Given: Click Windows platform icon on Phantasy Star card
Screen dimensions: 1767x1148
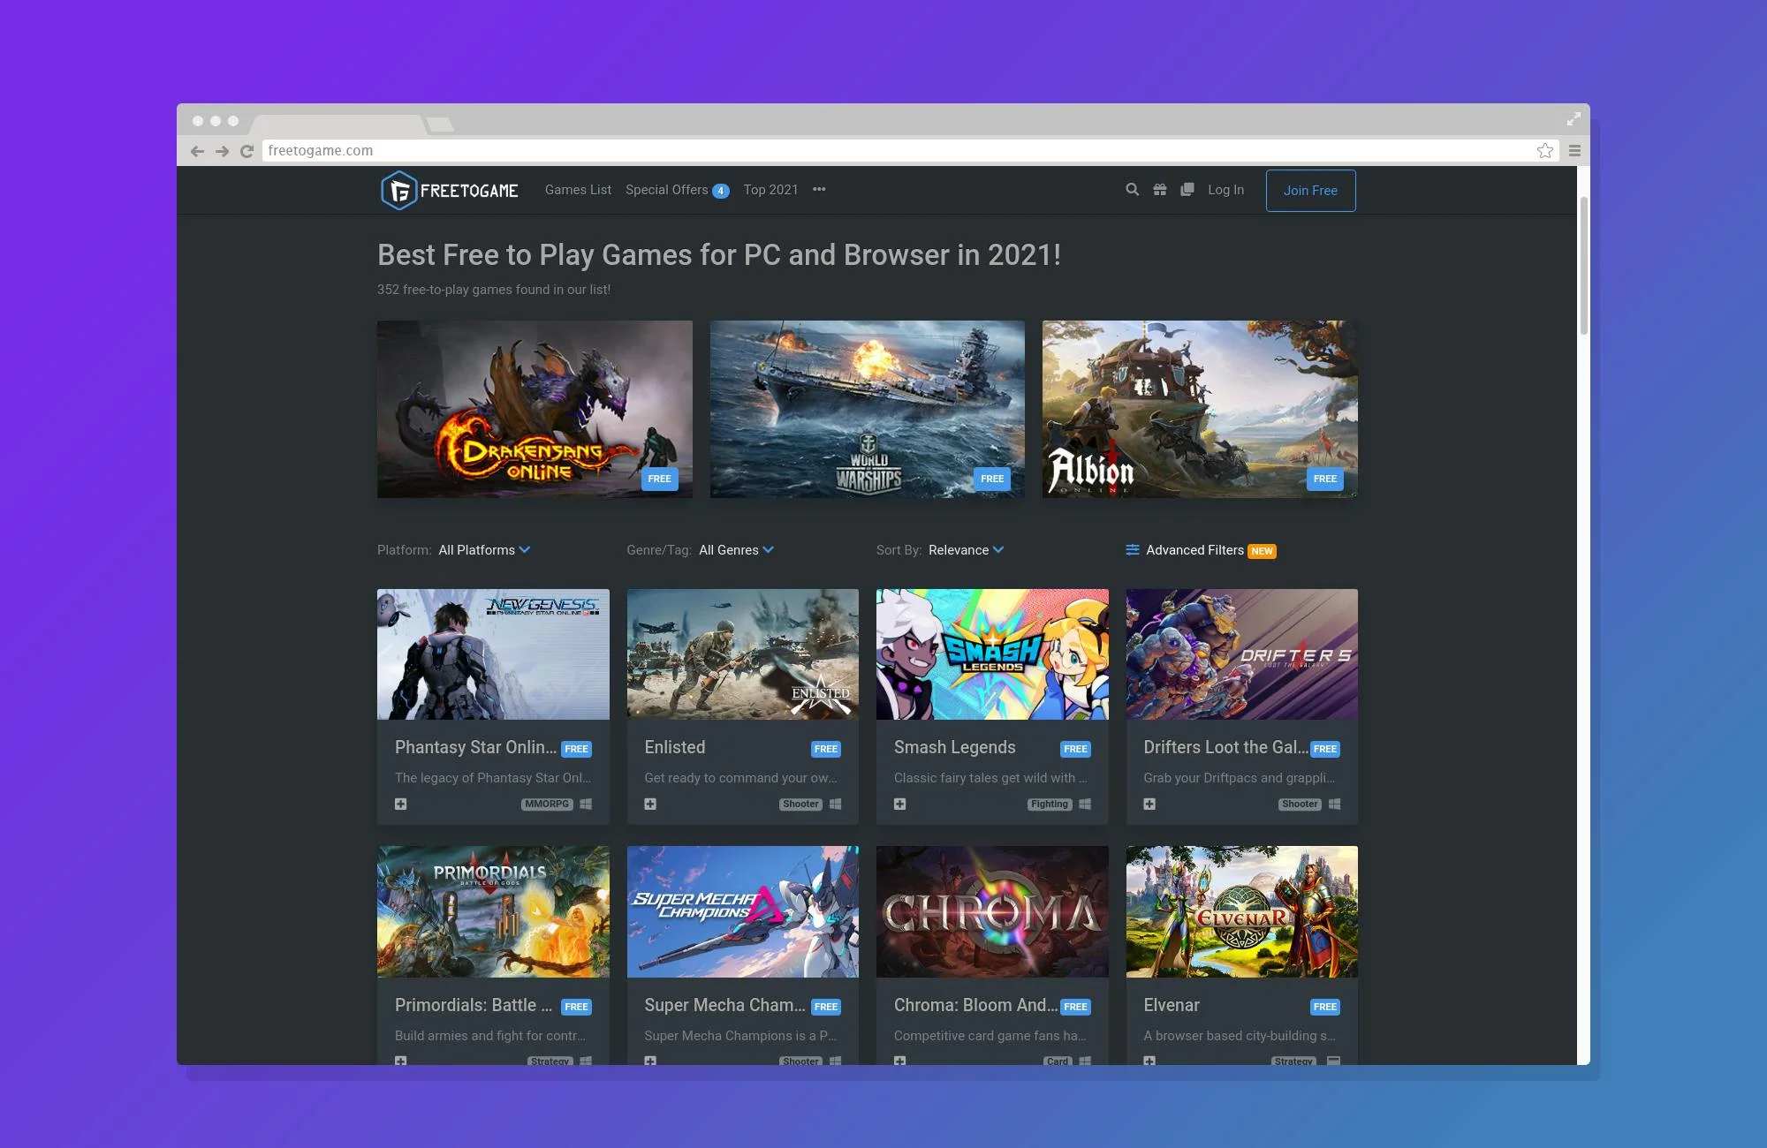Looking at the screenshot, I should point(586,804).
